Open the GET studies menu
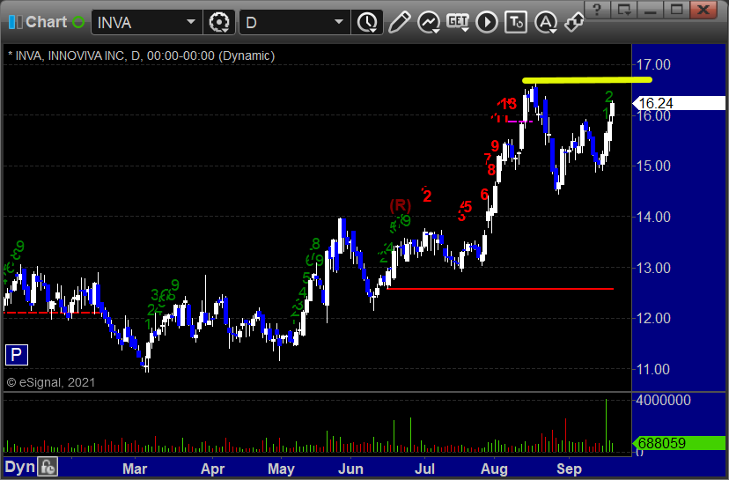 coord(458,22)
